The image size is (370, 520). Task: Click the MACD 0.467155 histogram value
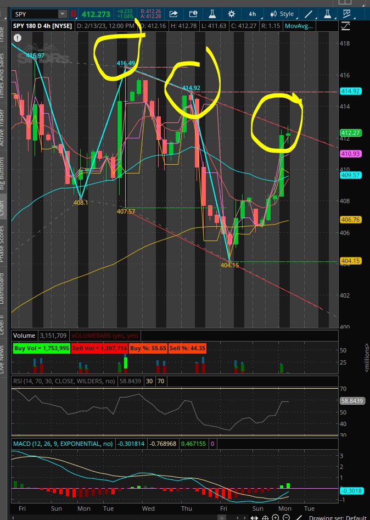tap(193, 443)
